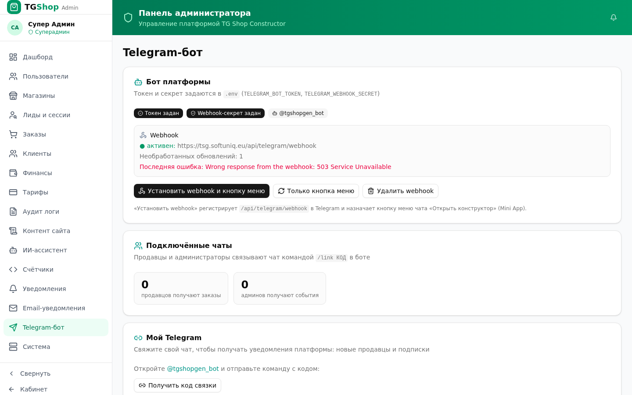Open the Дашборд menu item
This screenshot has width=632, height=395.
click(56, 57)
